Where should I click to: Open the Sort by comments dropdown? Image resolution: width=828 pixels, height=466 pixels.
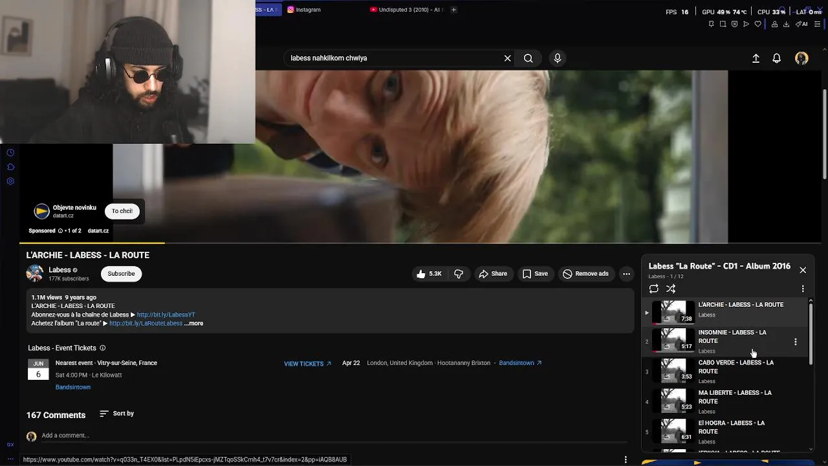click(117, 414)
